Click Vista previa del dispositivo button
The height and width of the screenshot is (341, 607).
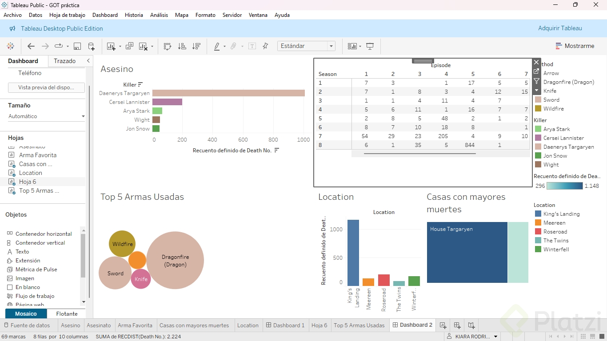coord(46,87)
